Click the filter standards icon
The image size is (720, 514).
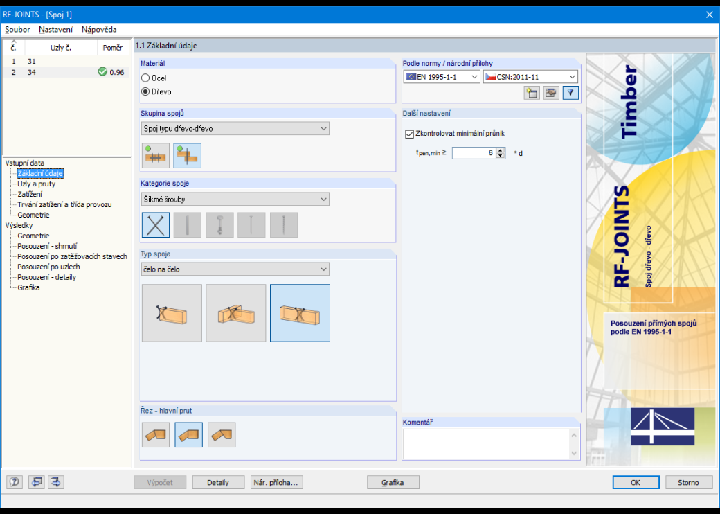click(570, 93)
